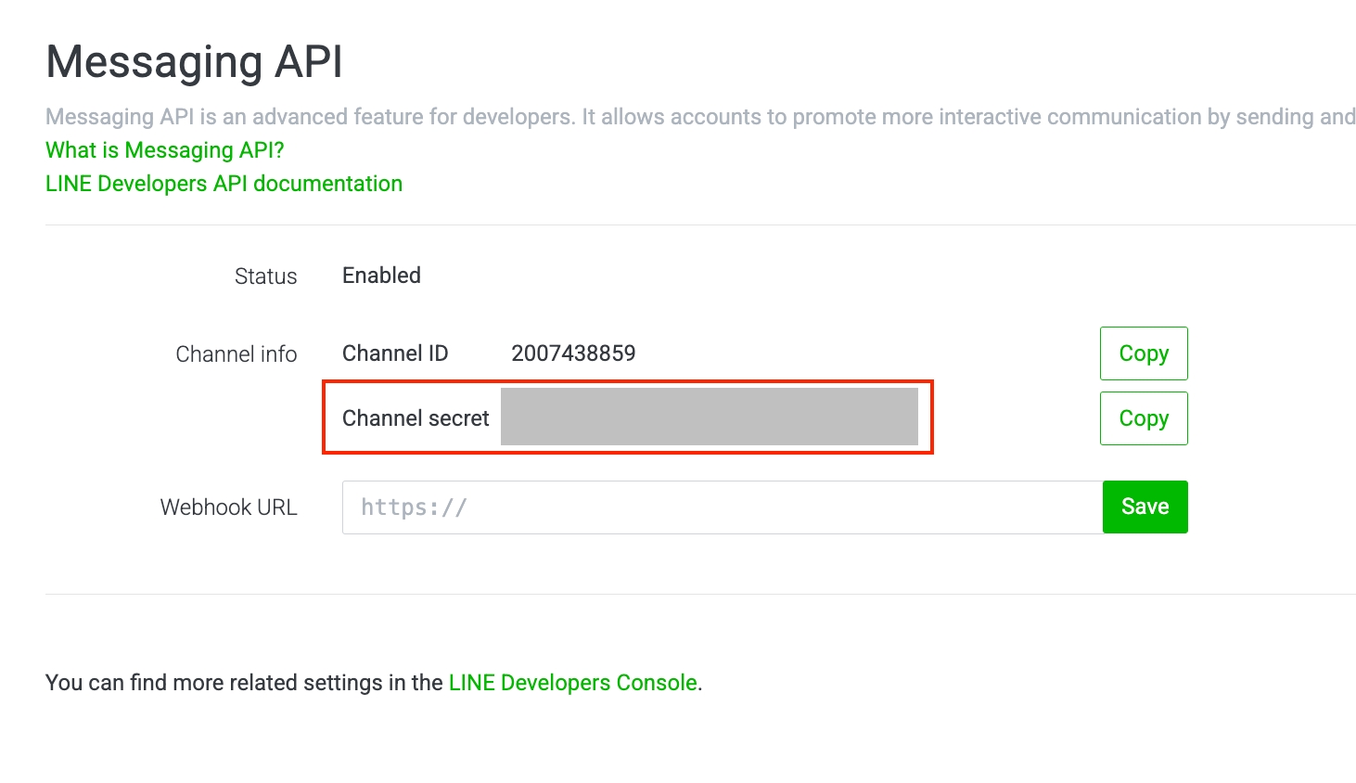This screenshot has width=1356, height=783.
Task: Open the LINE Developers Console link
Action: 572,683
